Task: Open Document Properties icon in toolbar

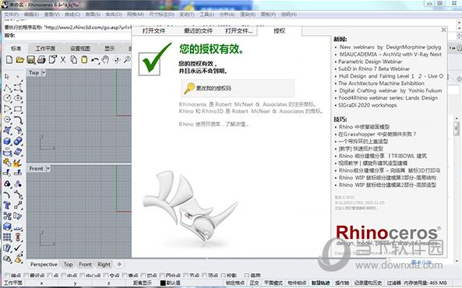Action: pos(52,60)
